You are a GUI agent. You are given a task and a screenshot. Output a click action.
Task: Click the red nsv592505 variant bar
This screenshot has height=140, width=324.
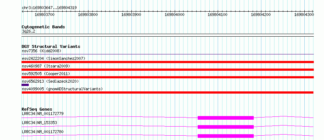tap(167, 77)
